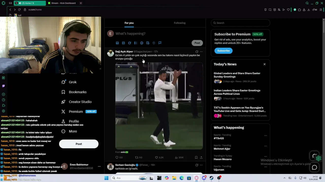Open Opera AI assistant toolbar button

click(315, 10)
